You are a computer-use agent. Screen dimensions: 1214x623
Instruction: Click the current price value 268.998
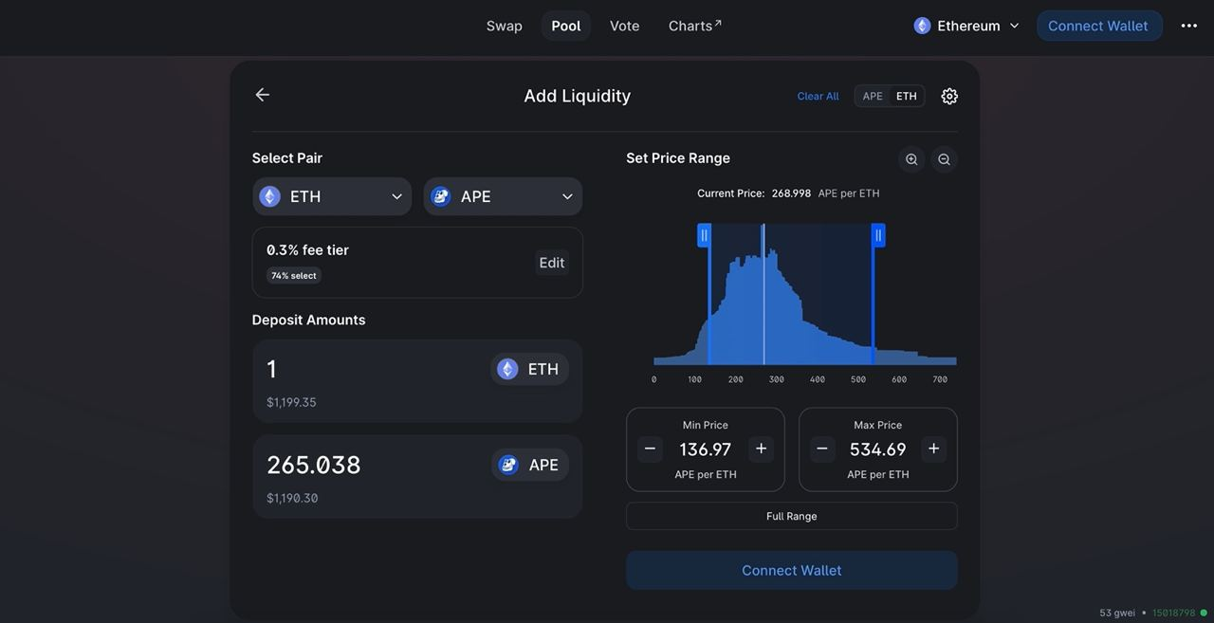[x=791, y=193]
